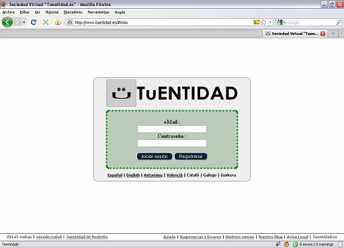
Task: Click the Euskera language text
Action: pyautogui.click(x=228, y=175)
